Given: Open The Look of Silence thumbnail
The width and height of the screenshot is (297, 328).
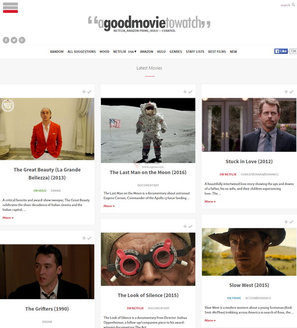Looking at the screenshot, I should click(148, 259).
